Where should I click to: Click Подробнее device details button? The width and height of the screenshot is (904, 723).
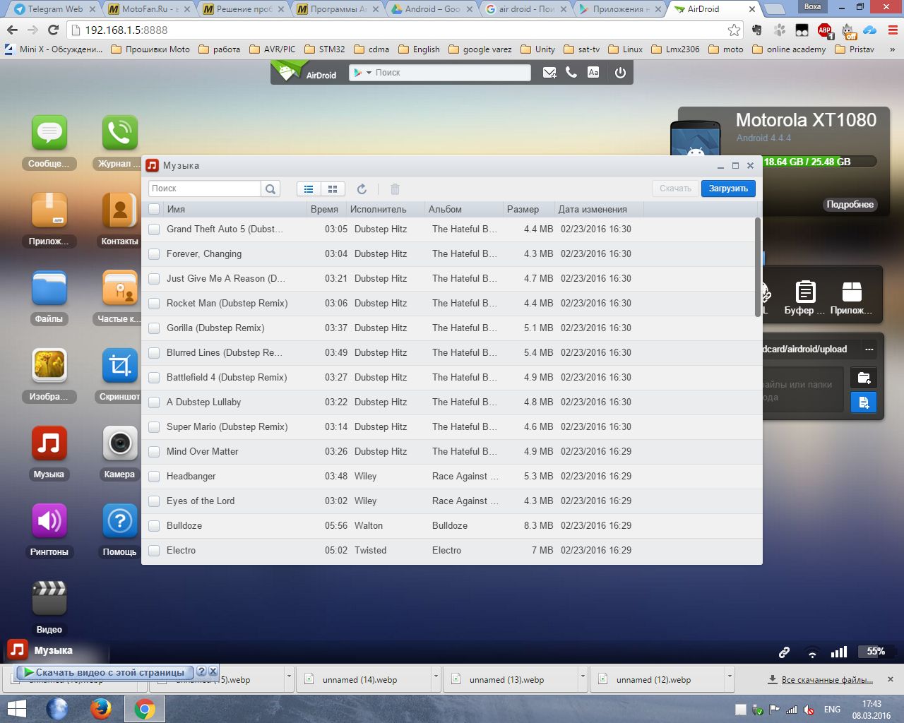(x=850, y=204)
